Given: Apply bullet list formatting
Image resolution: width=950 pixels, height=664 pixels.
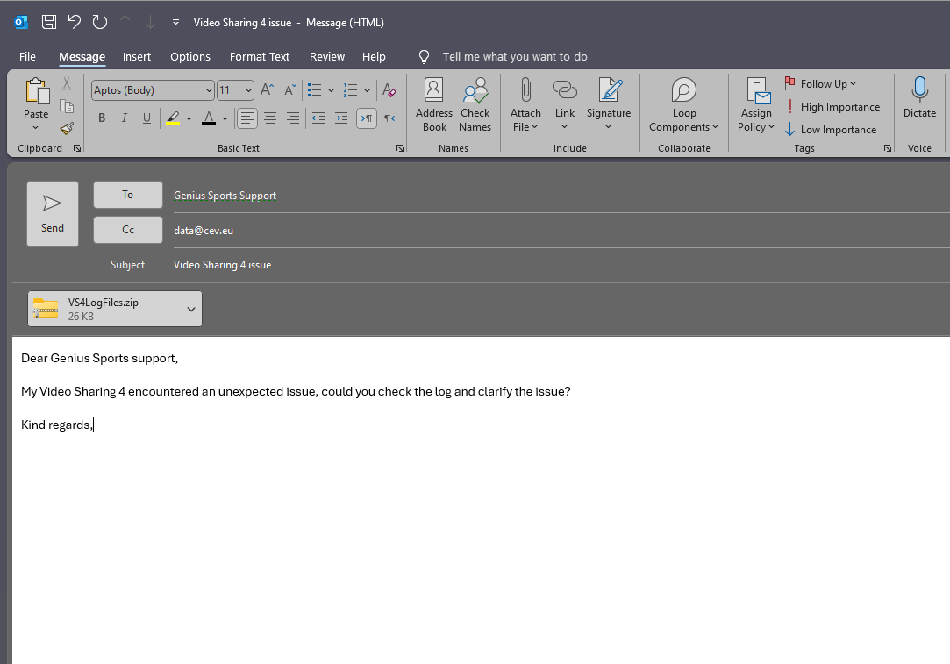Looking at the screenshot, I should tap(314, 90).
